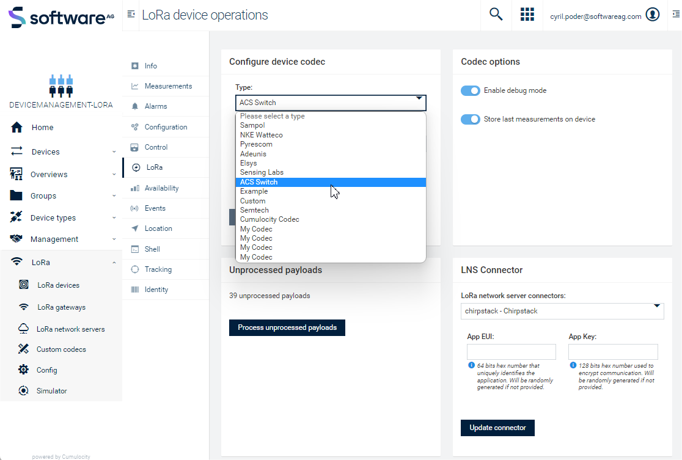The image size is (682, 460).
Task: Click the Info asterisk icon
Action: [135, 65]
